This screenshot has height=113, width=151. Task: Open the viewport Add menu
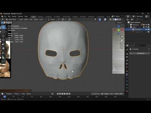31,19
